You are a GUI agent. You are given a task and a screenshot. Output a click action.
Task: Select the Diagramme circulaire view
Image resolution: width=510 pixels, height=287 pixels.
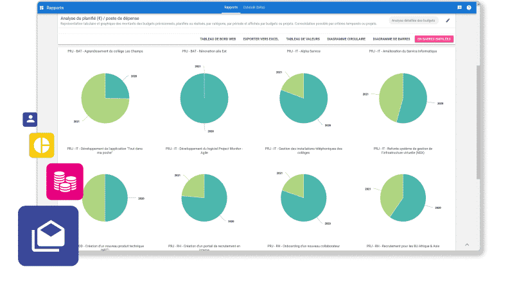(x=346, y=39)
